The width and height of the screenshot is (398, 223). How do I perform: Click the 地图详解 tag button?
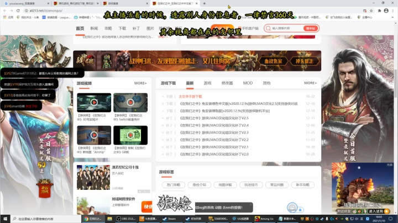tap(225, 185)
